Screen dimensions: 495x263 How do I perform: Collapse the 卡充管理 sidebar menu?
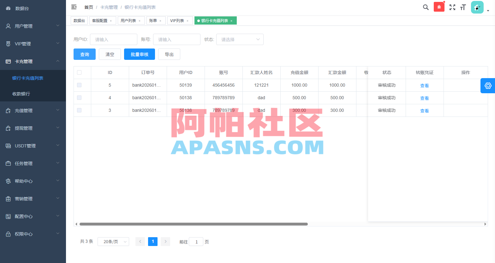33,61
